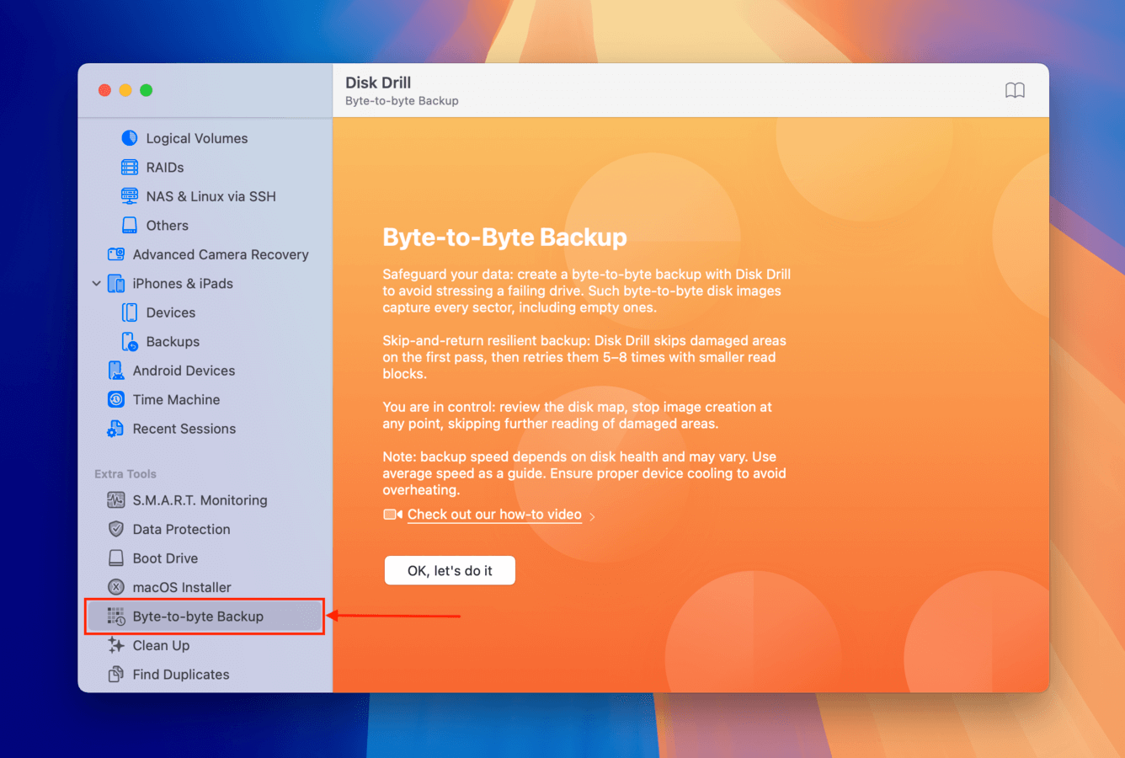Click the yellow minimize window button
1125x758 pixels.
point(125,90)
